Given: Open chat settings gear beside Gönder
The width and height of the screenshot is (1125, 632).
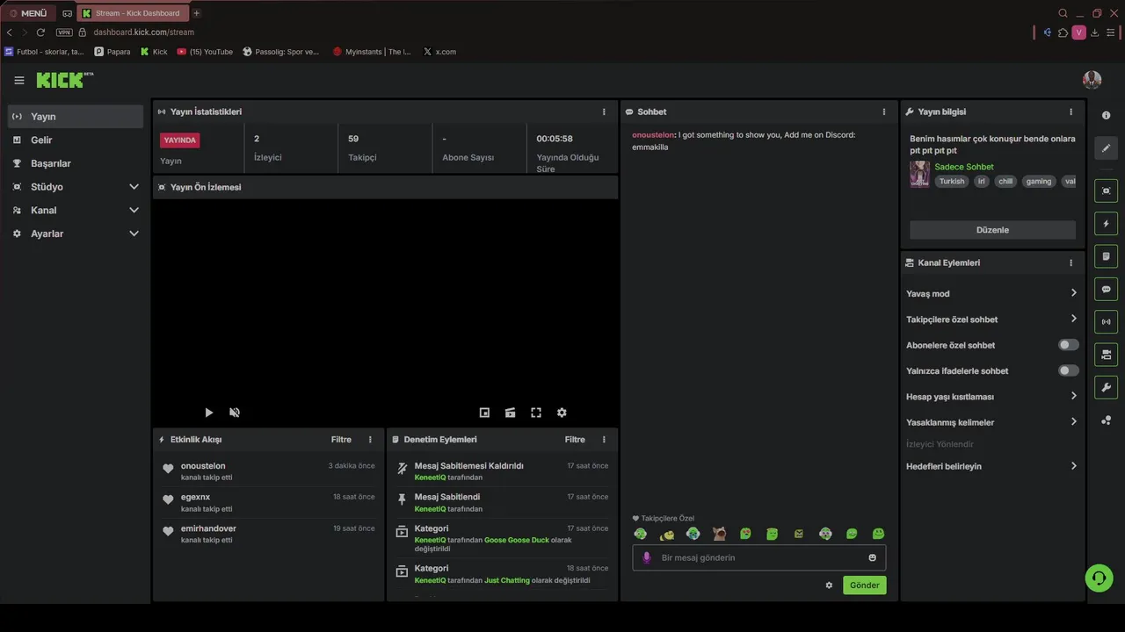Looking at the screenshot, I should pyautogui.click(x=829, y=585).
